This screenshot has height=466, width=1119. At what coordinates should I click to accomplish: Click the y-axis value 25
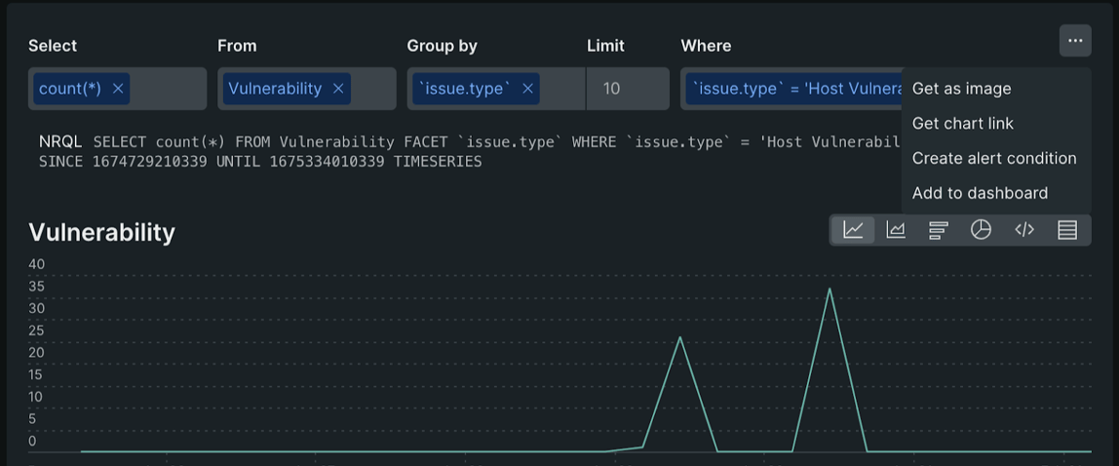point(36,330)
